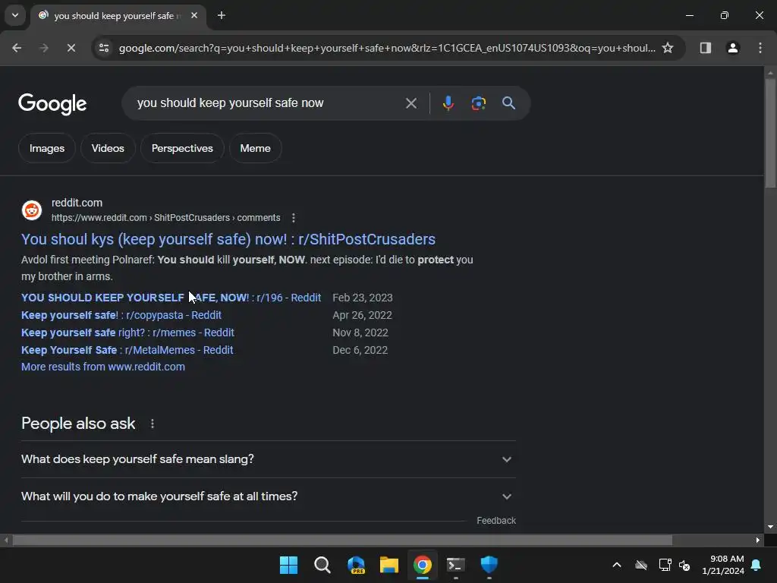Click the Feedback link
This screenshot has height=583, width=777.
(x=496, y=521)
